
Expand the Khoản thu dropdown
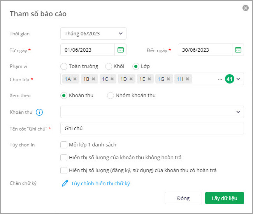pyautogui.click(x=238, y=112)
